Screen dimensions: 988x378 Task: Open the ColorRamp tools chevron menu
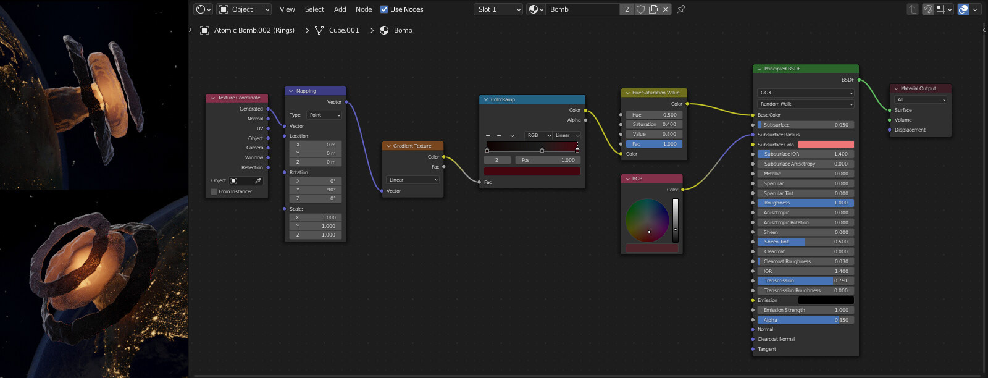click(x=512, y=135)
